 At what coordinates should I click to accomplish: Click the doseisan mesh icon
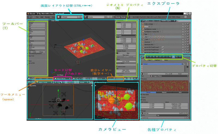143,42
